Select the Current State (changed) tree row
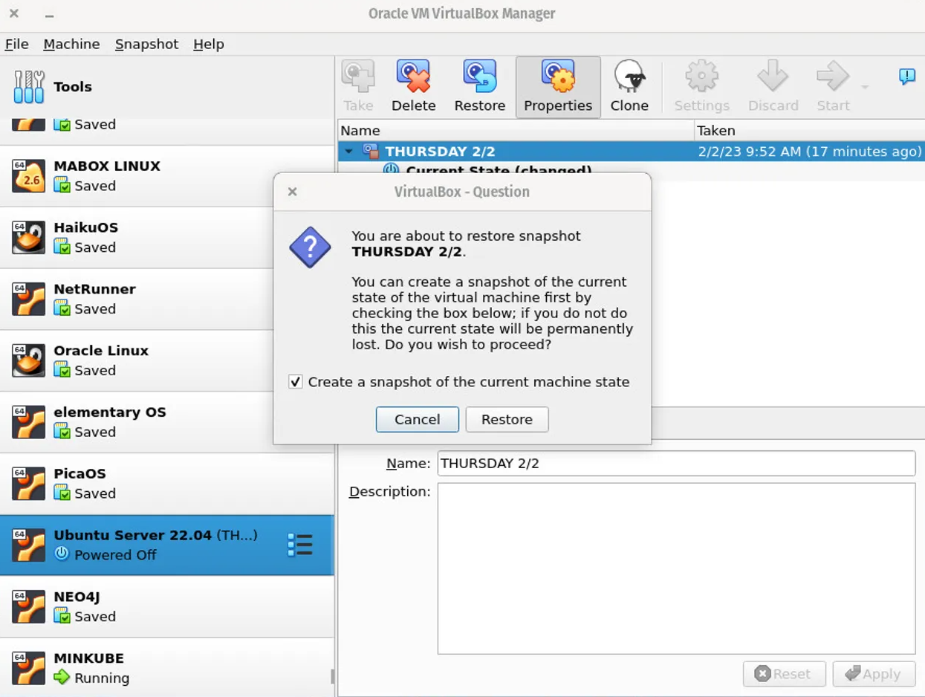This screenshot has height=697, width=925. pos(498,170)
